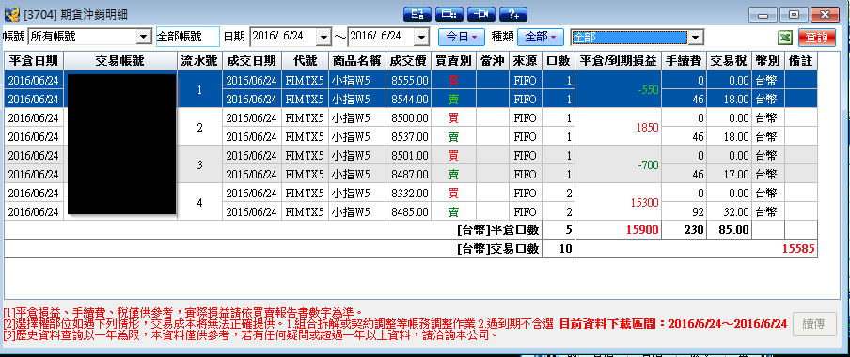Open the end date picker dropdown
850x357 pixels.
click(422, 37)
